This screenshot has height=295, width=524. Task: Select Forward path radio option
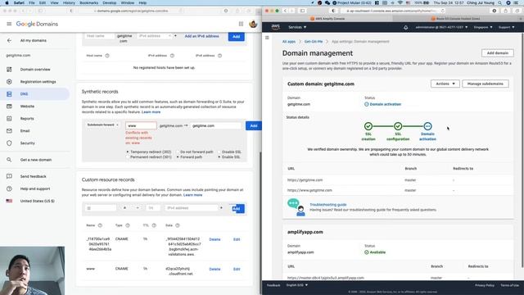click(x=178, y=157)
